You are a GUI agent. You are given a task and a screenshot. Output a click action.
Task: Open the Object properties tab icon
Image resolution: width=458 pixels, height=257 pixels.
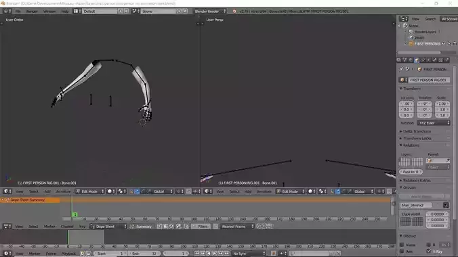[x=417, y=60]
